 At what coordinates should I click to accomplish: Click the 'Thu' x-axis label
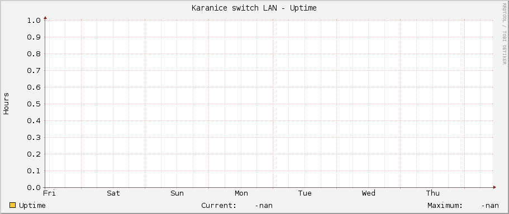[x=432, y=193]
